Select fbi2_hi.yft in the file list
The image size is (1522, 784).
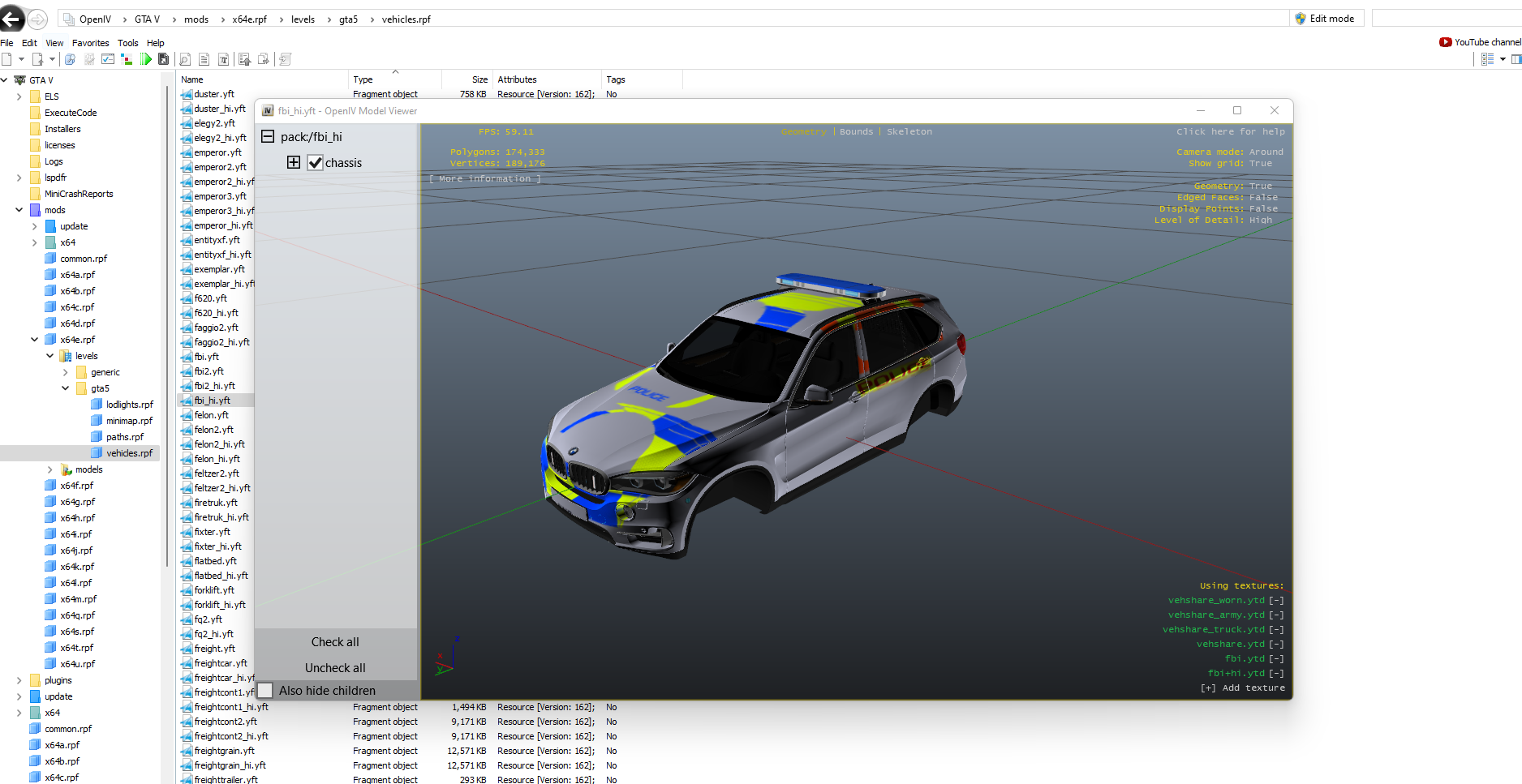coord(214,386)
